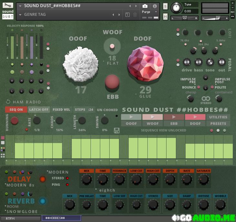Click the white fluffy OOOF ball
Screen dimensions: 236x222
tap(80, 64)
